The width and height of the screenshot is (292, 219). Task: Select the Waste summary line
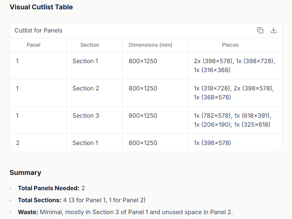click(125, 212)
